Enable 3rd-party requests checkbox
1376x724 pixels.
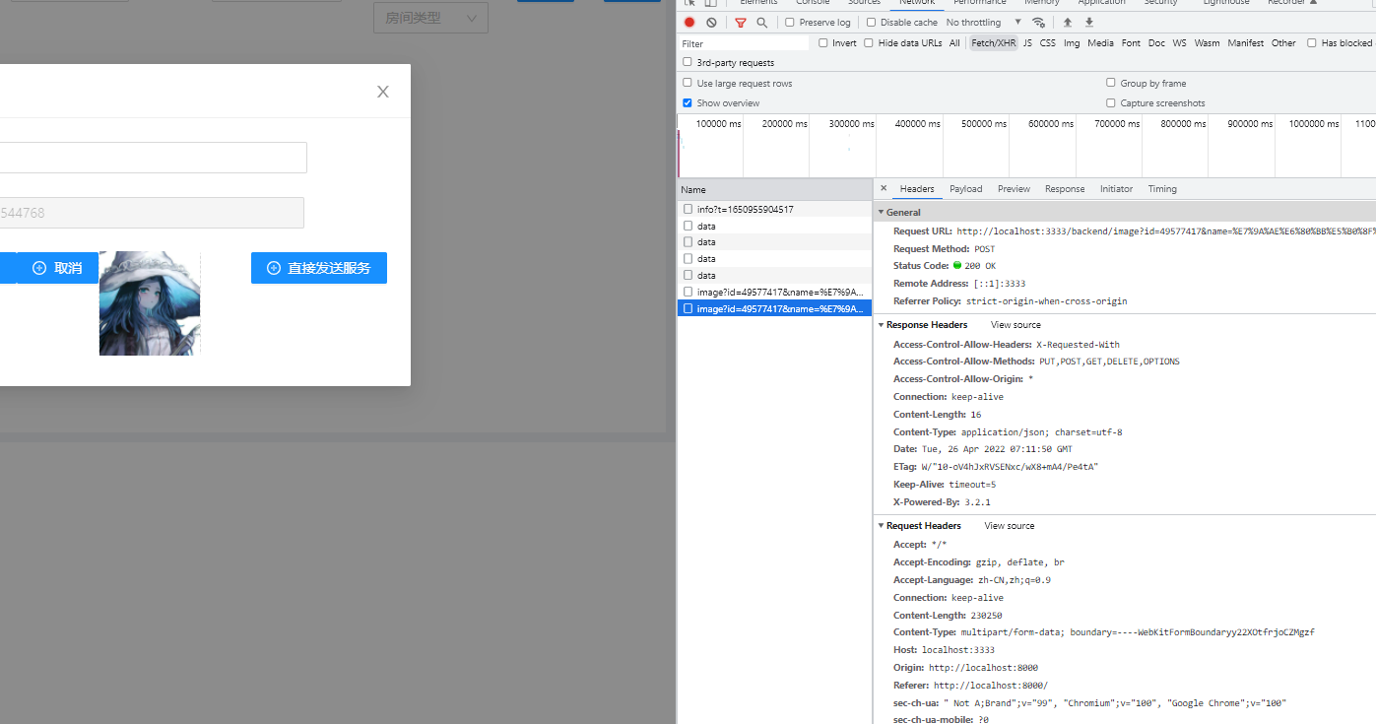[x=688, y=62]
